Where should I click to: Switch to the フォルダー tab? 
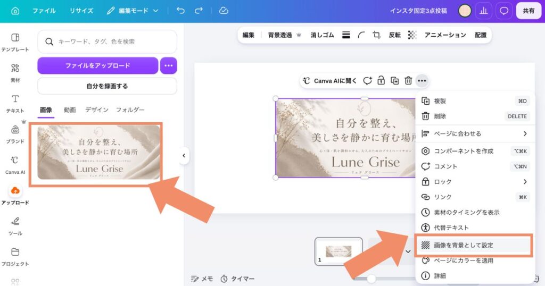[130, 110]
